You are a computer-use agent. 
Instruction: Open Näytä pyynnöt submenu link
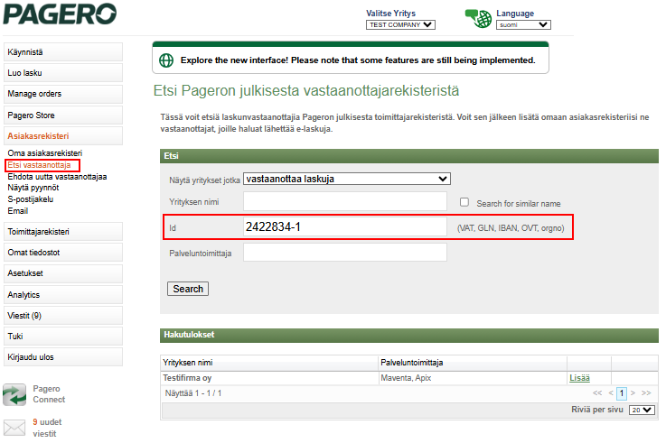[x=33, y=188]
